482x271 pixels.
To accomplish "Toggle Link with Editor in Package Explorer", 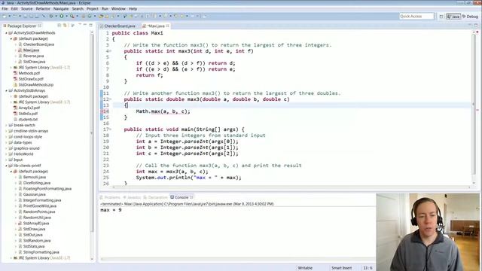I will tap(66, 26).
